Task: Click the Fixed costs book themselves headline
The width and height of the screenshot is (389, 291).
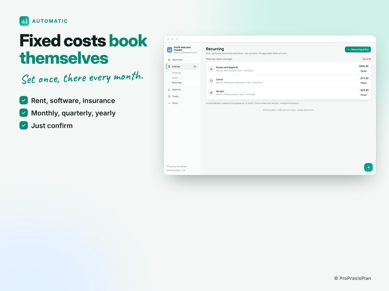Action: click(x=83, y=49)
